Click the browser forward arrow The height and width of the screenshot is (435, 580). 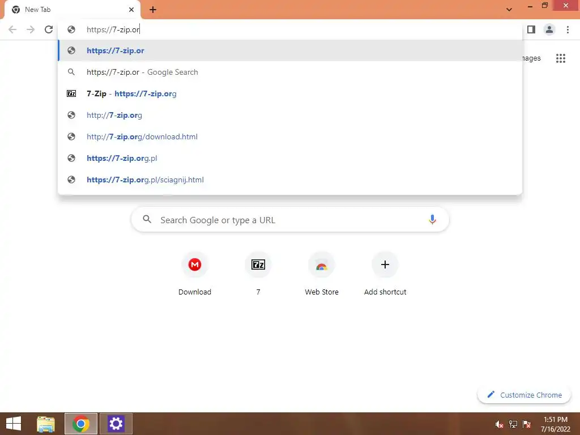[31, 29]
